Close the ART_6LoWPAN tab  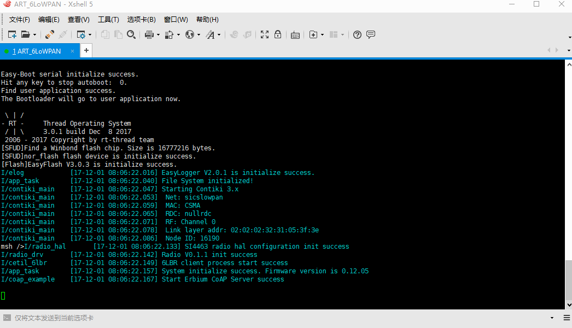tap(72, 51)
